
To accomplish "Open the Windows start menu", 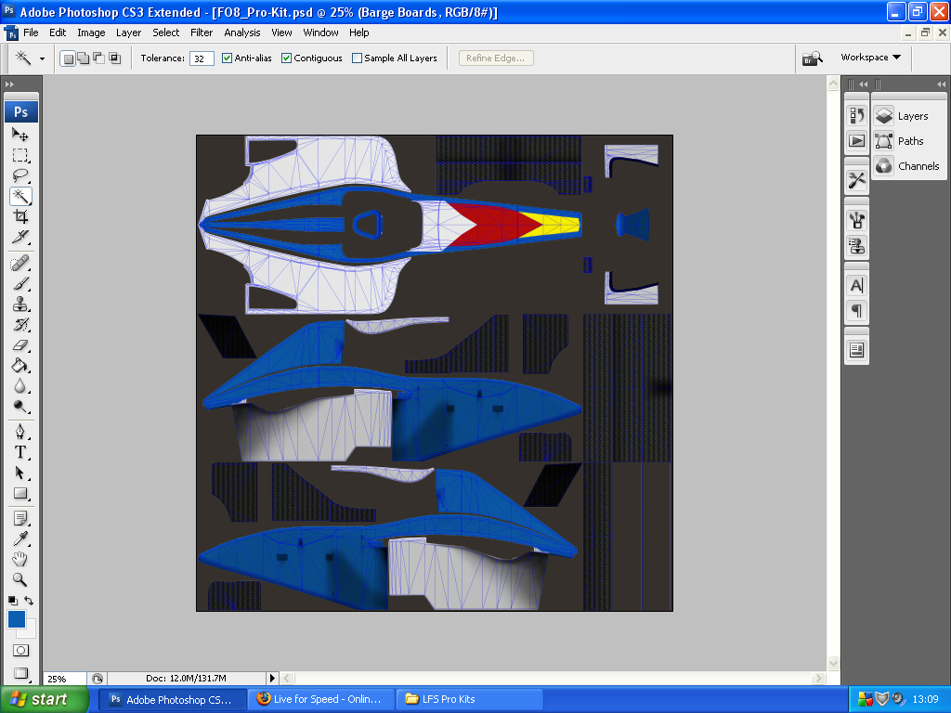I will [x=44, y=700].
